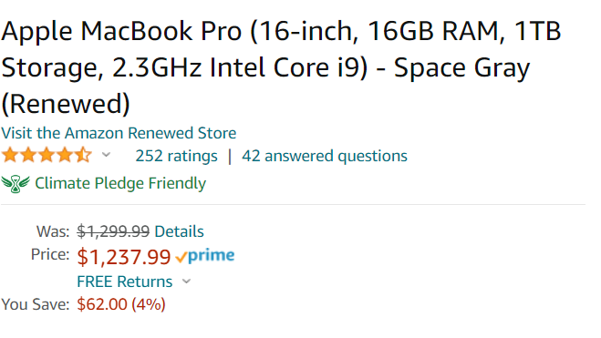Expand the FREE Returns chevron arrow
Viewport: 601px width, 338px height.
click(186, 282)
